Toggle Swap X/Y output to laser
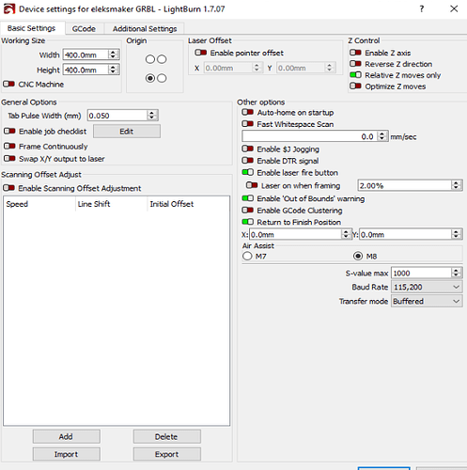 tap(9, 159)
